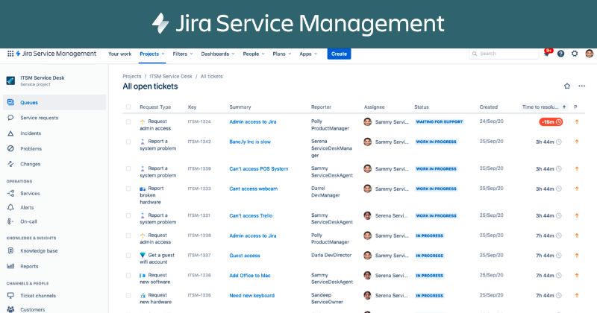This screenshot has width=597, height=313.
Task: Expand the Filters dropdown menu
Action: tap(183, 54)
